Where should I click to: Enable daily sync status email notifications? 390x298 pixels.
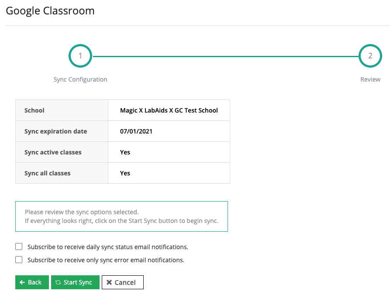point(19,247)
